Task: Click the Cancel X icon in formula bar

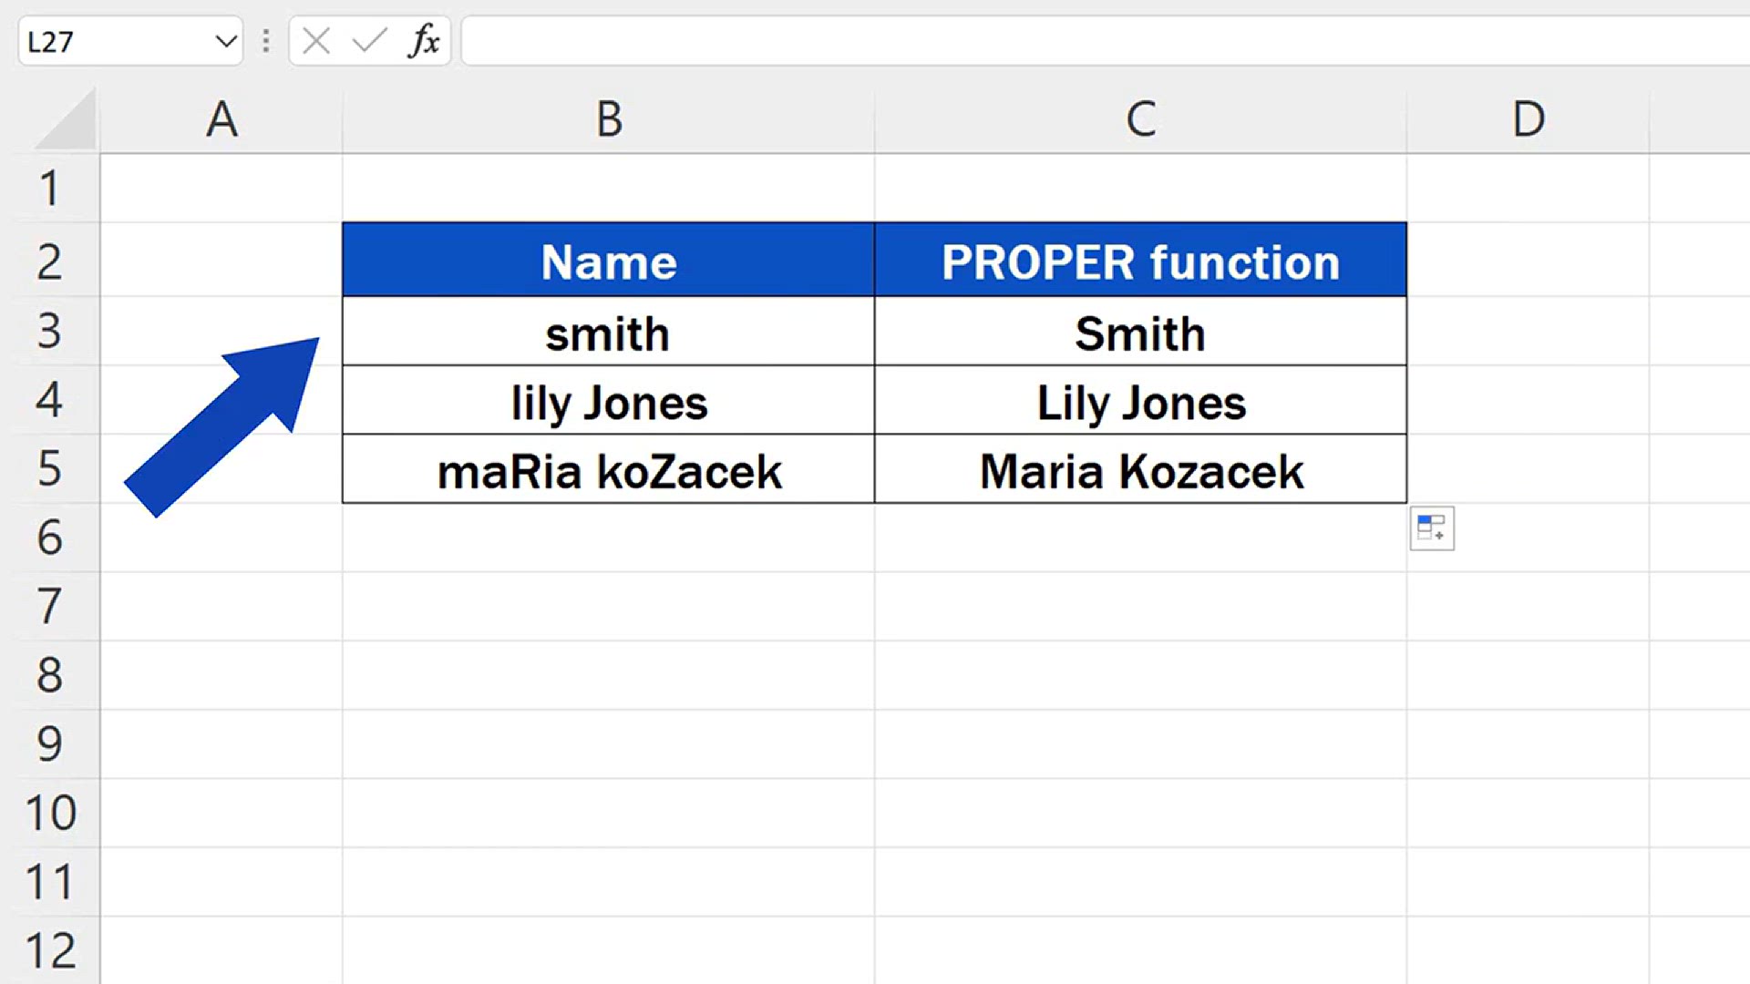Action: (x=316, y=41)
